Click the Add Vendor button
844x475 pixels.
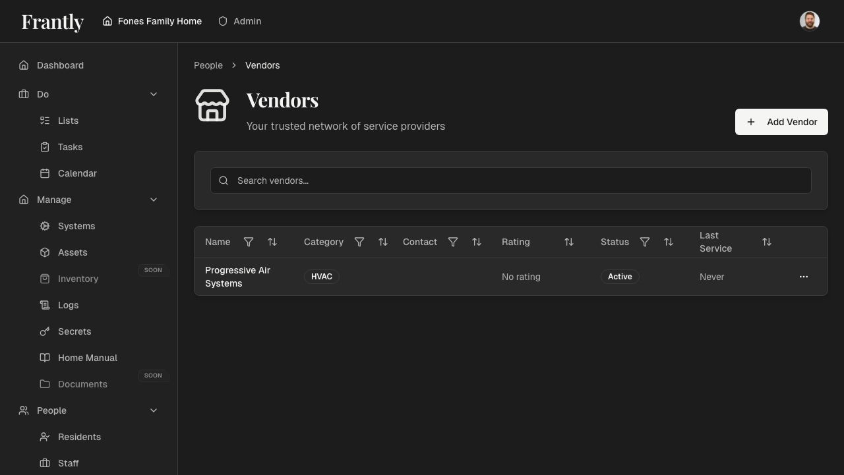point(781,122)
